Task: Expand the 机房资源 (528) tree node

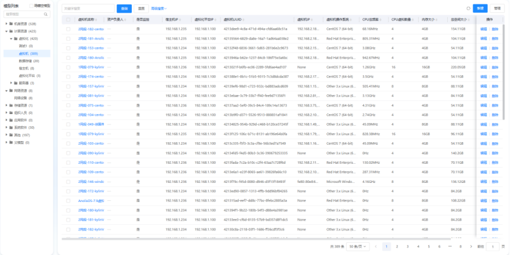Action: coord(7,24)
